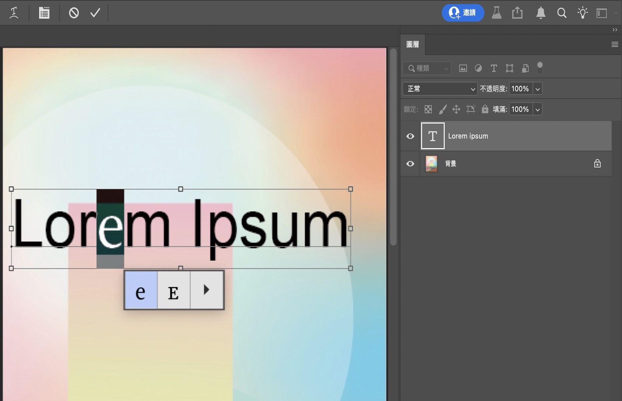The width and height of the screenshot is (622, 401).
Task: Click the share export icon
Action: pyautogui.click(x=517, y=13)
